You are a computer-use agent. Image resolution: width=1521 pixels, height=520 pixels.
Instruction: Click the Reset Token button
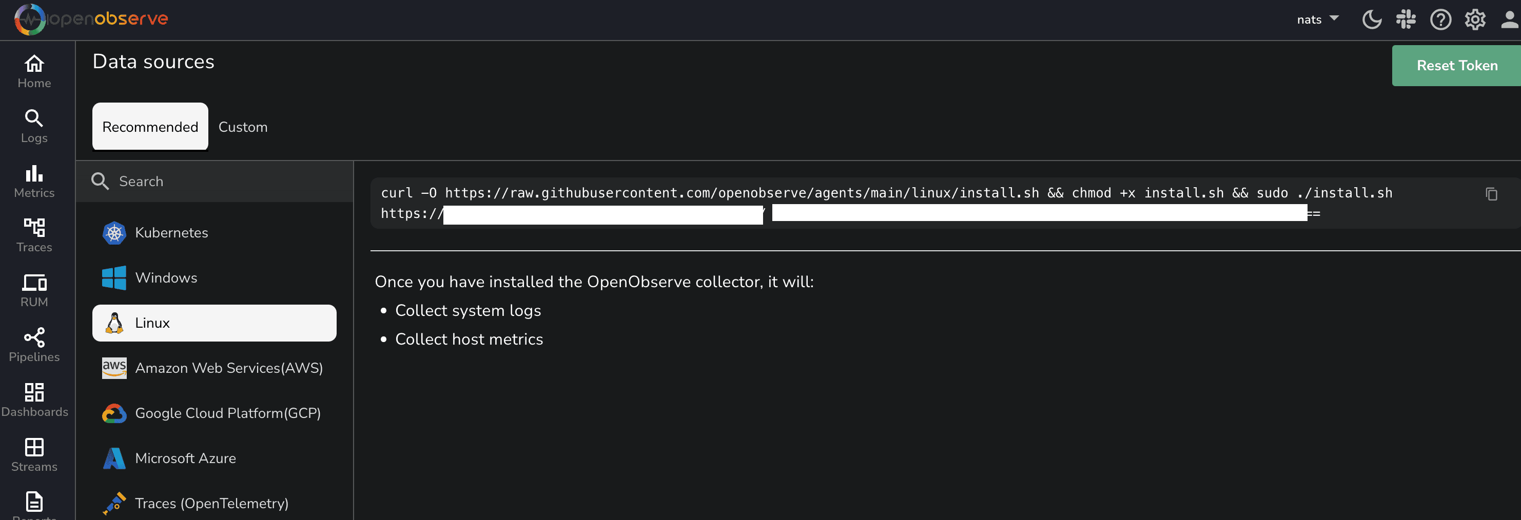(x=1457, y=66)
